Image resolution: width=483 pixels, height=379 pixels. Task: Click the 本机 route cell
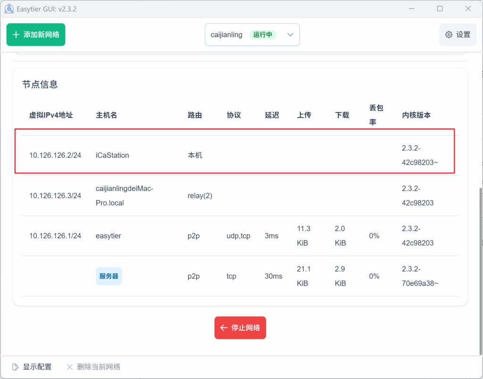point(195,156)
